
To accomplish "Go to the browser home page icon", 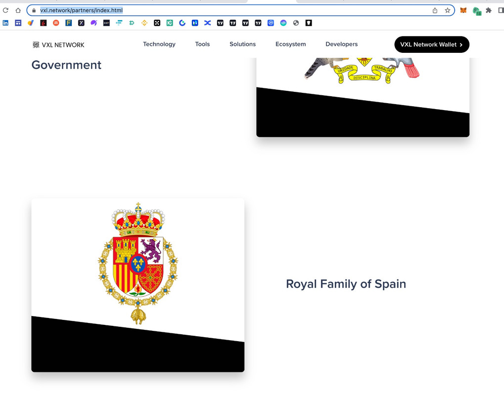I will pos(18,10).
